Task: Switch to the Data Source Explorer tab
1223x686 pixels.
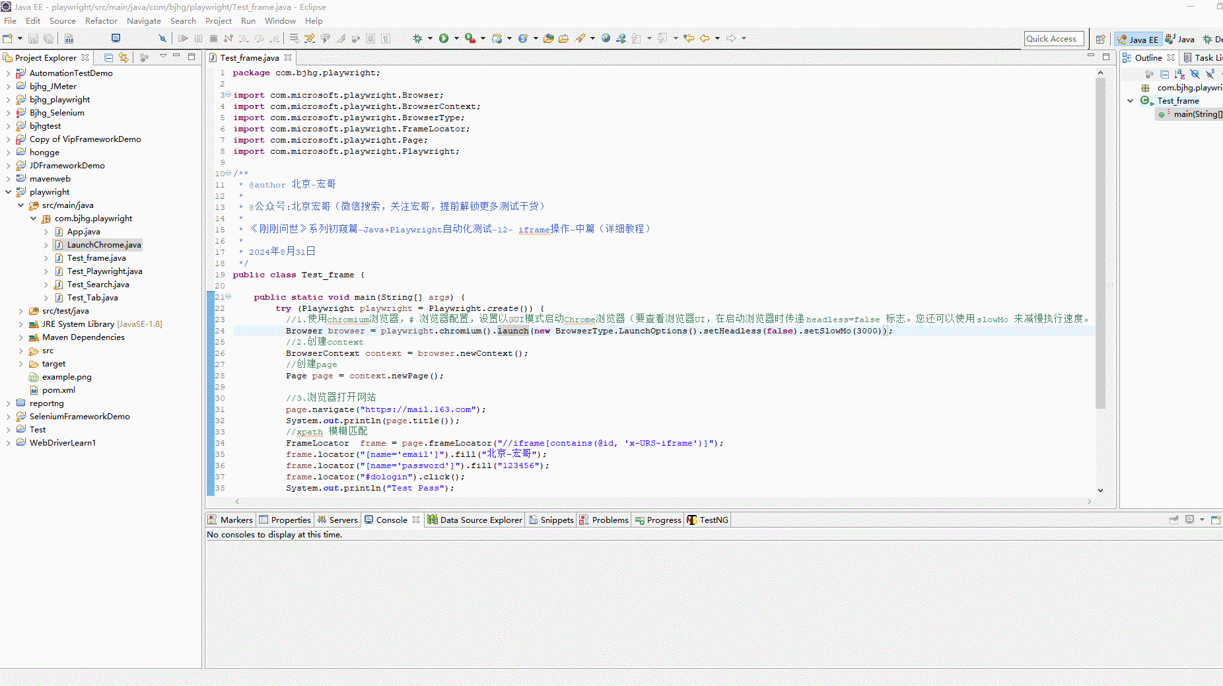Action: (x=475, y=520)
